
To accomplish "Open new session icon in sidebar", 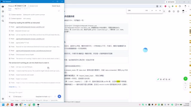I will (x=3, y=11).
